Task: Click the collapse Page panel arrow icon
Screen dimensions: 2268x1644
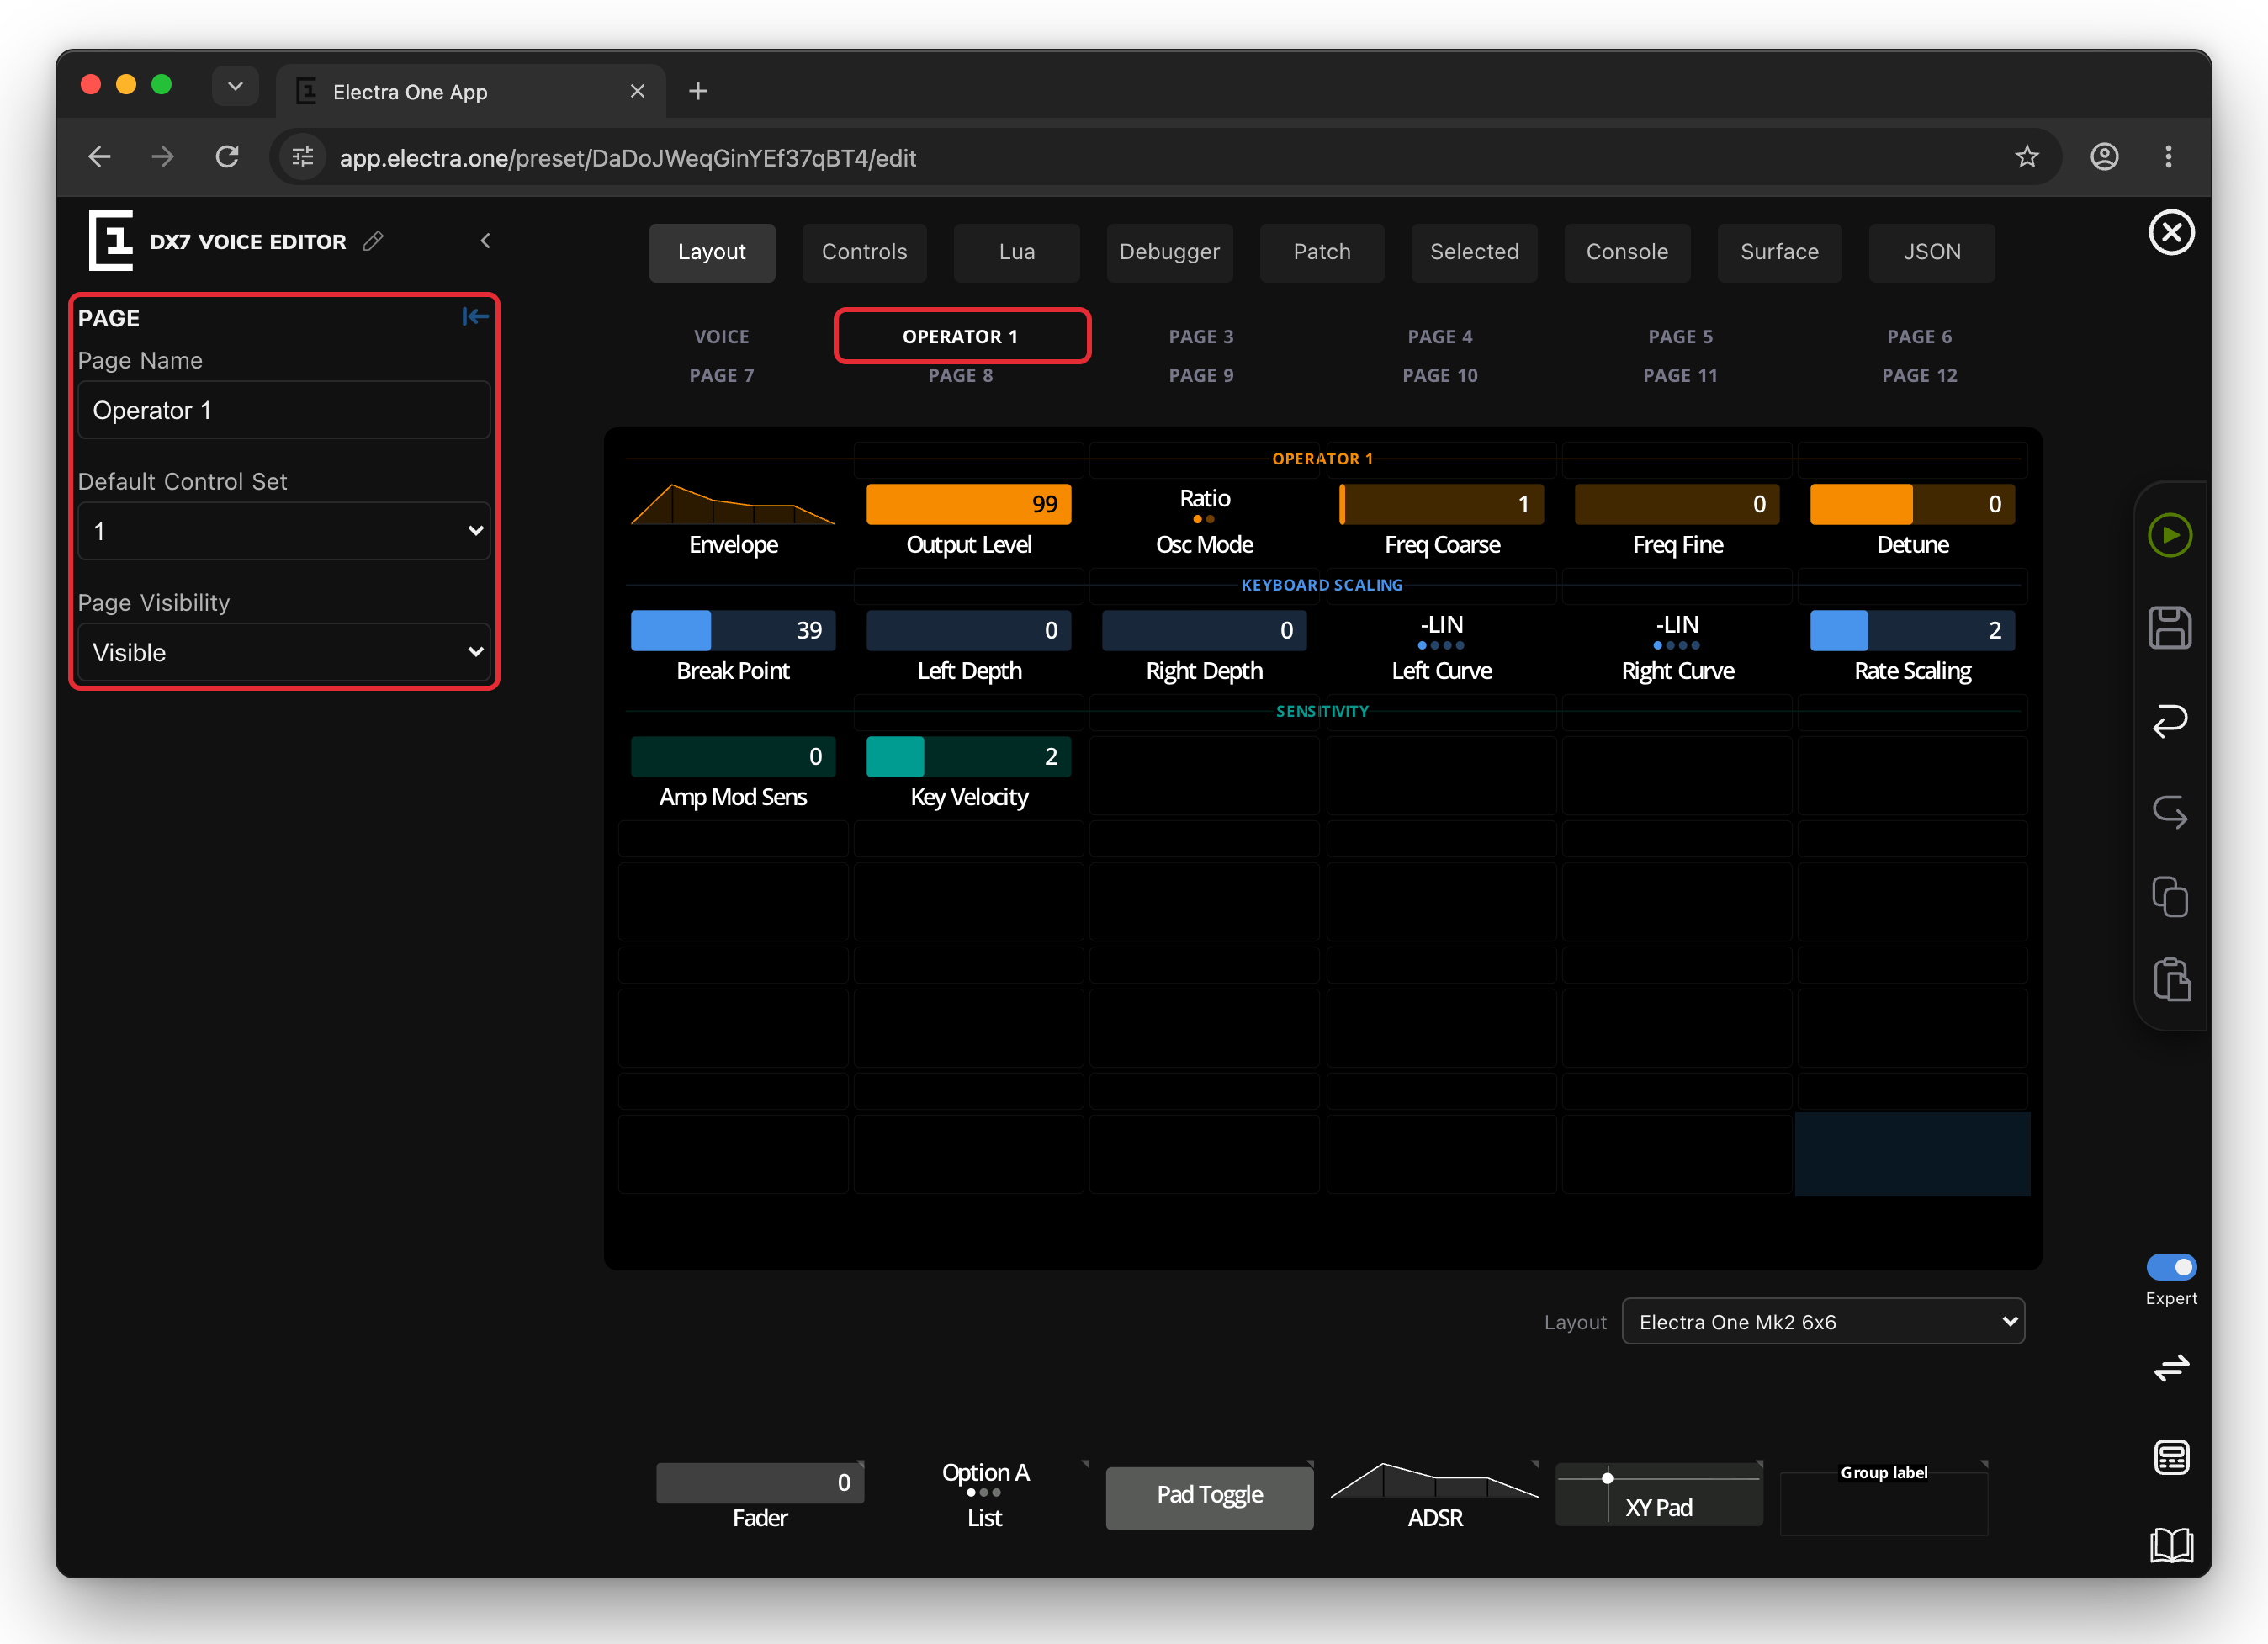Action: point(475,317)
